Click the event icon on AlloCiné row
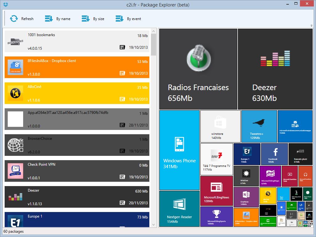316x237 pixels. click(123, 99)
